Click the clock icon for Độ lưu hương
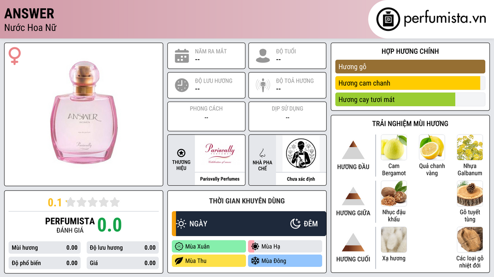The height and width of the screenshot is (277, 494). 182,85
